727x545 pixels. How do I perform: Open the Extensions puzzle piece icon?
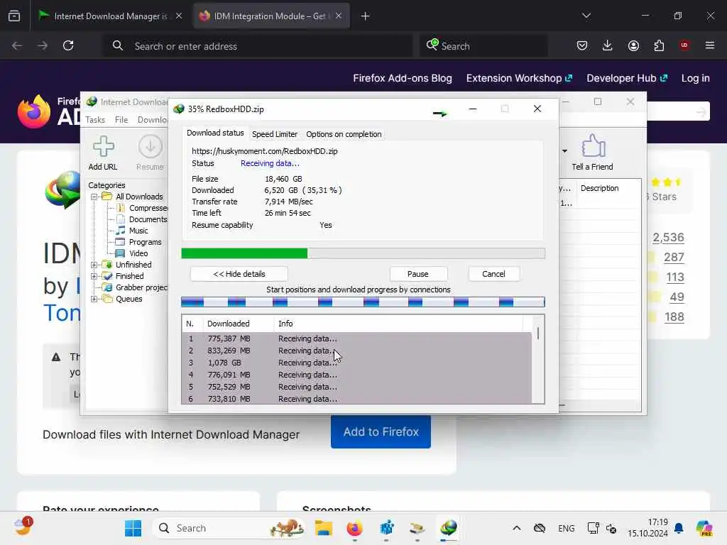(x=659, y=45)
